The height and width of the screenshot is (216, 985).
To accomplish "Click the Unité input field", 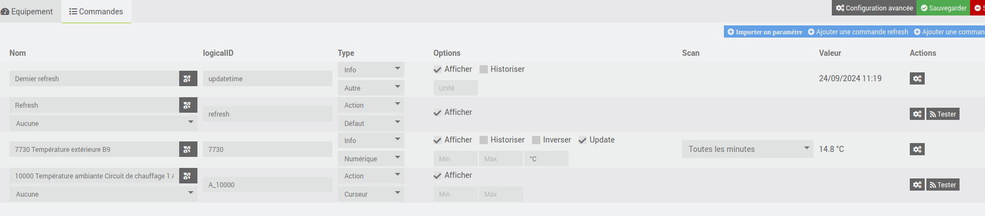I will pyautogui.click(x=456, y=88).
